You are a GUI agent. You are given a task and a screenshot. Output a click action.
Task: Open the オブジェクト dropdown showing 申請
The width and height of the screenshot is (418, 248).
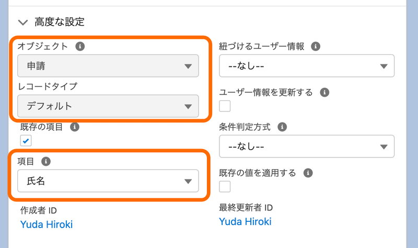[x=108, y=66]
